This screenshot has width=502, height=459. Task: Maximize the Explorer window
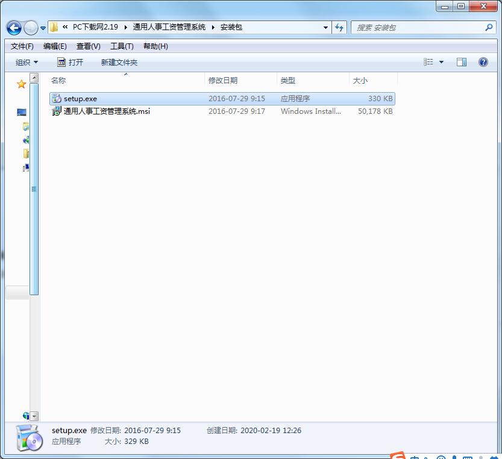tap(460, 7)
